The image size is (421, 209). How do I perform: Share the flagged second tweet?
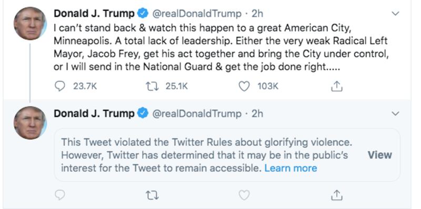[x=336, y=195]
